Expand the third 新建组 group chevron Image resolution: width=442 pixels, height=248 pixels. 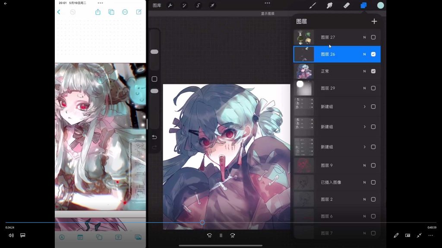coord(364,147)
